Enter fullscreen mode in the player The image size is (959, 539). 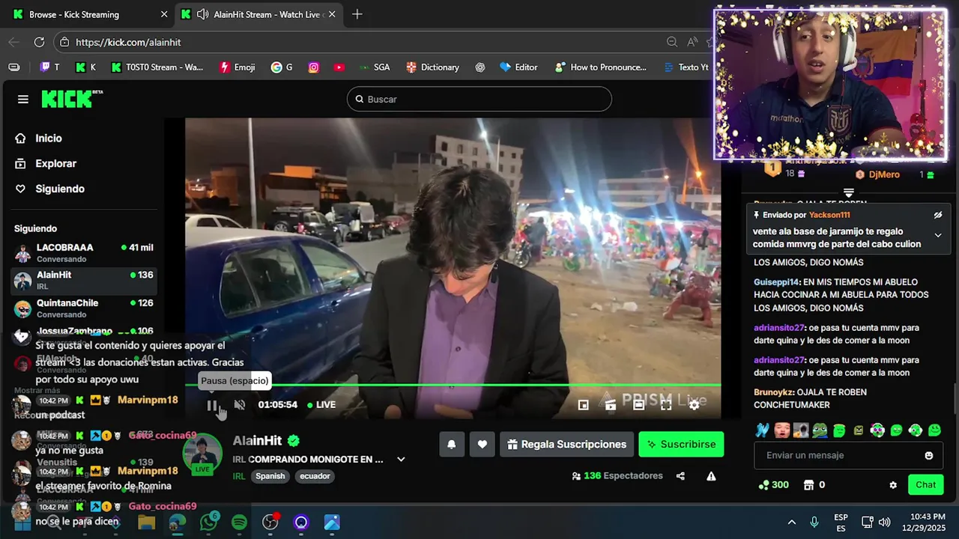(x=666, y=405)
